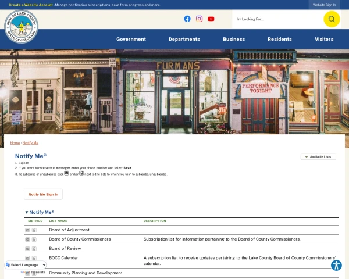
Task: Open the Residents menu
Action: click(280, 39)
